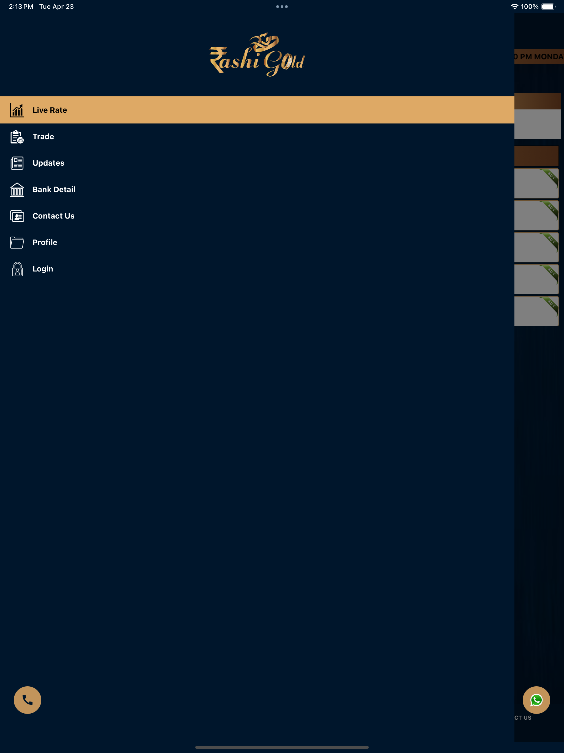Tap the partially visible CT US tab

pos(523,718)
